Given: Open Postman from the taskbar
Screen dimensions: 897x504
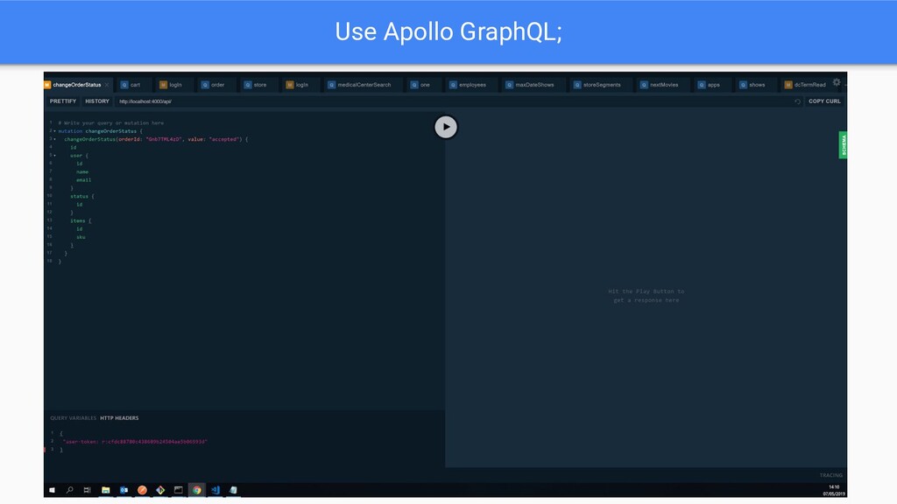Looking at the screenshot, I should point(143,490).
